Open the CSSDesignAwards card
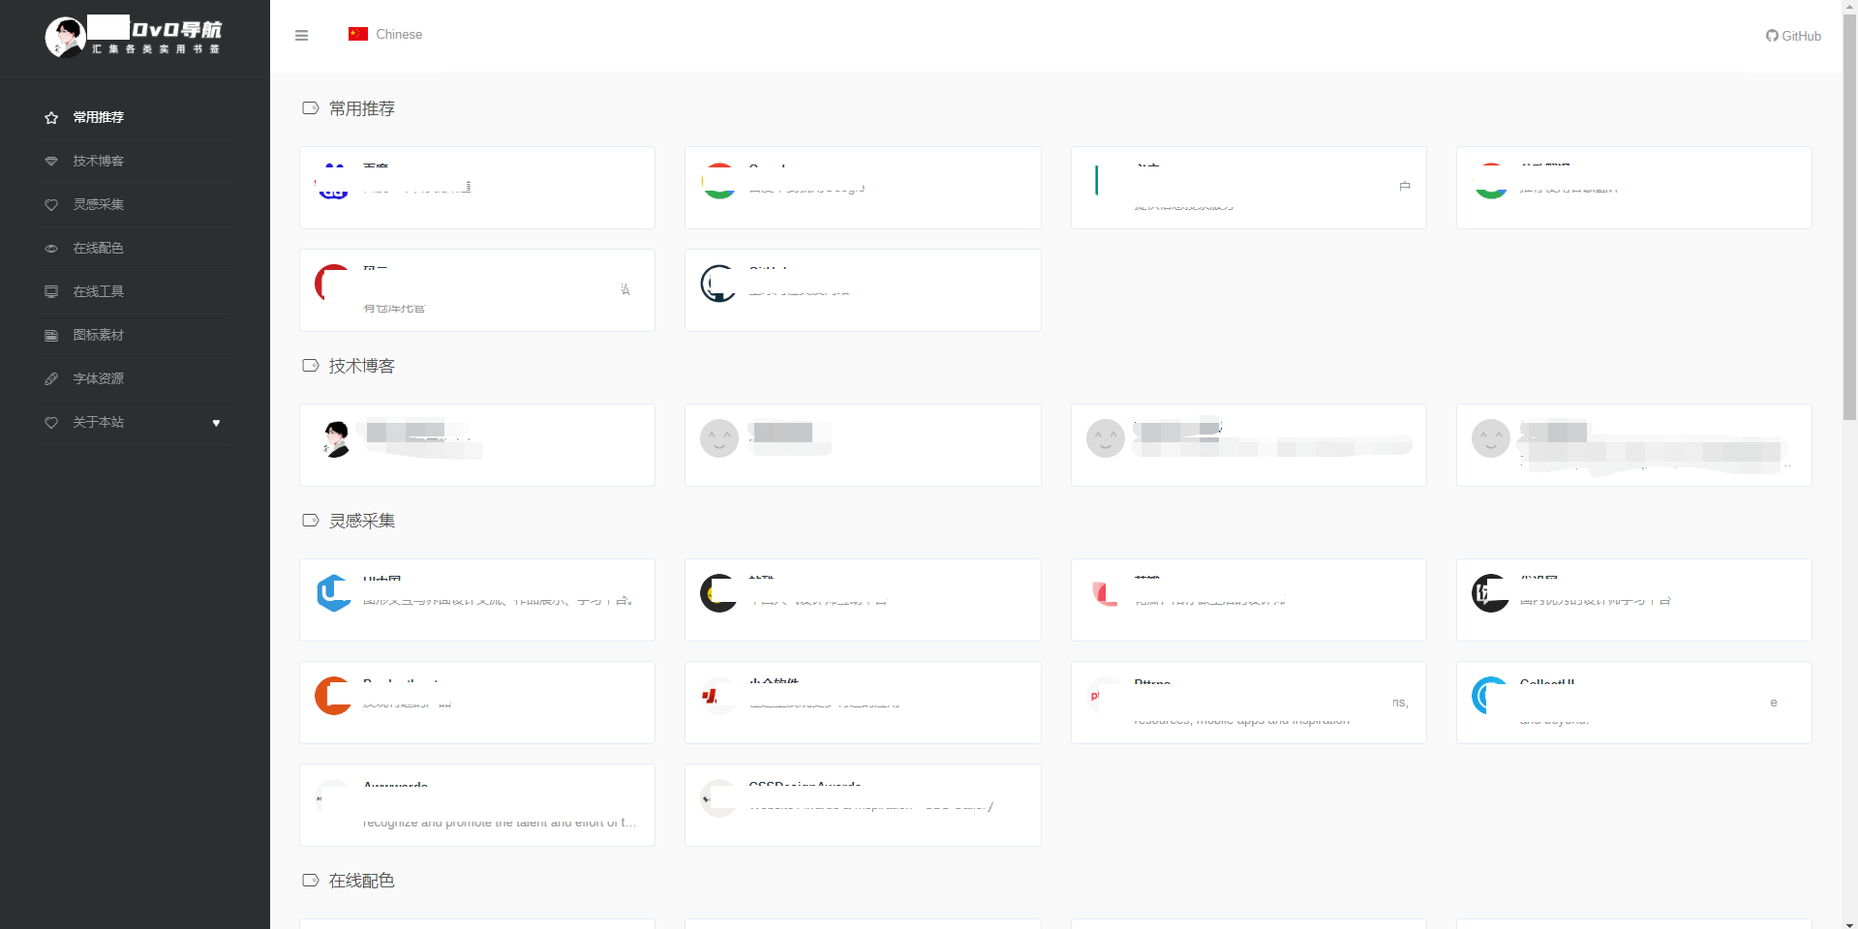This screenshot has height=929, width=1858. (x=863, y=805)
